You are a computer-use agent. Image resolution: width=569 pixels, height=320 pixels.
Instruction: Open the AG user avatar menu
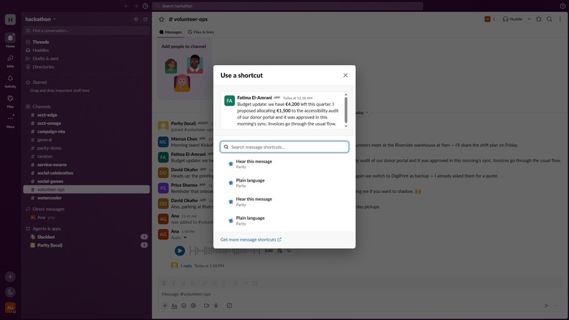point(10,308)
